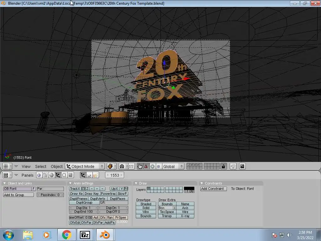Enable the DupliGroup toggle

click(84, 202)
